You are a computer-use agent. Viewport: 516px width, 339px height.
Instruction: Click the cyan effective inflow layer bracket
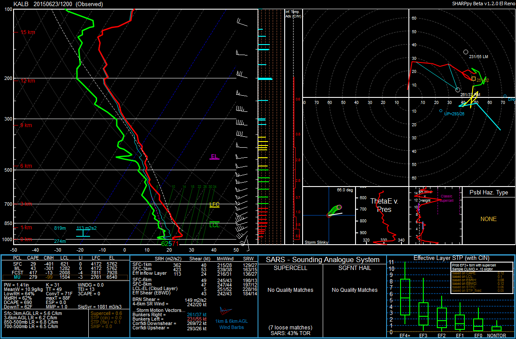83,233
